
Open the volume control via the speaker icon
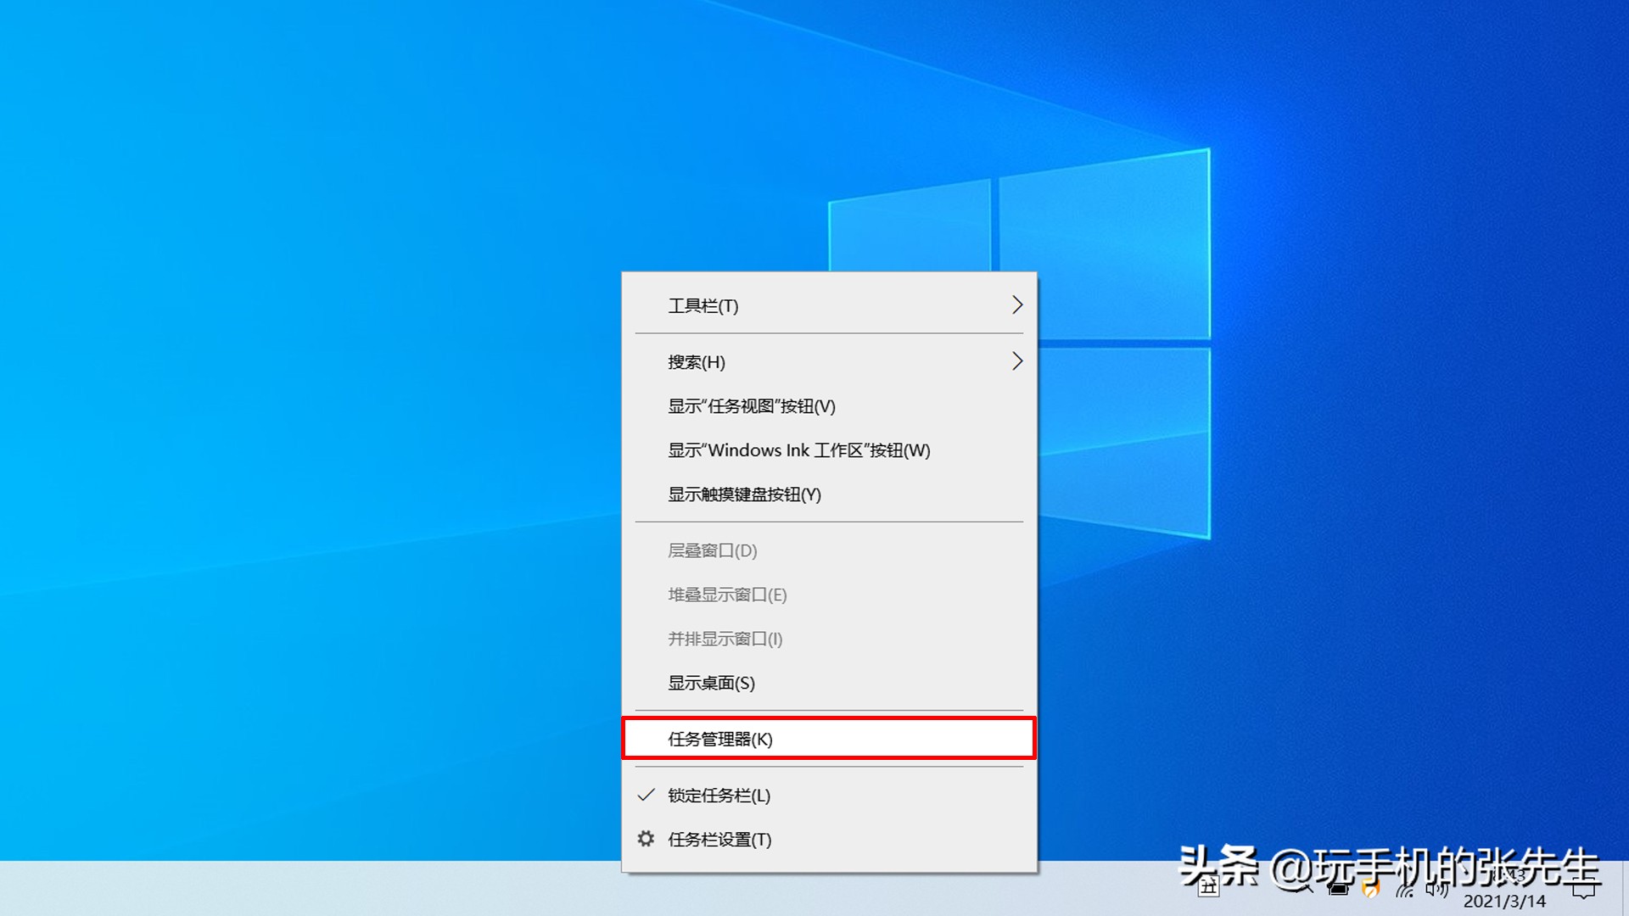[x=1437, y=891]
